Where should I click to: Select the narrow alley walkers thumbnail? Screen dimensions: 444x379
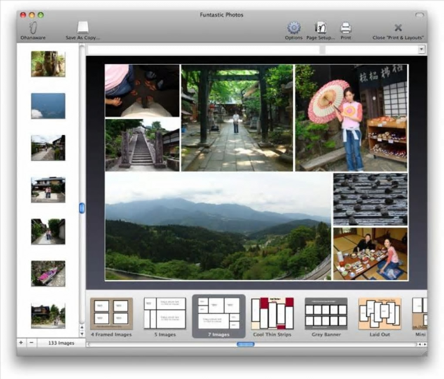point(48,231)
